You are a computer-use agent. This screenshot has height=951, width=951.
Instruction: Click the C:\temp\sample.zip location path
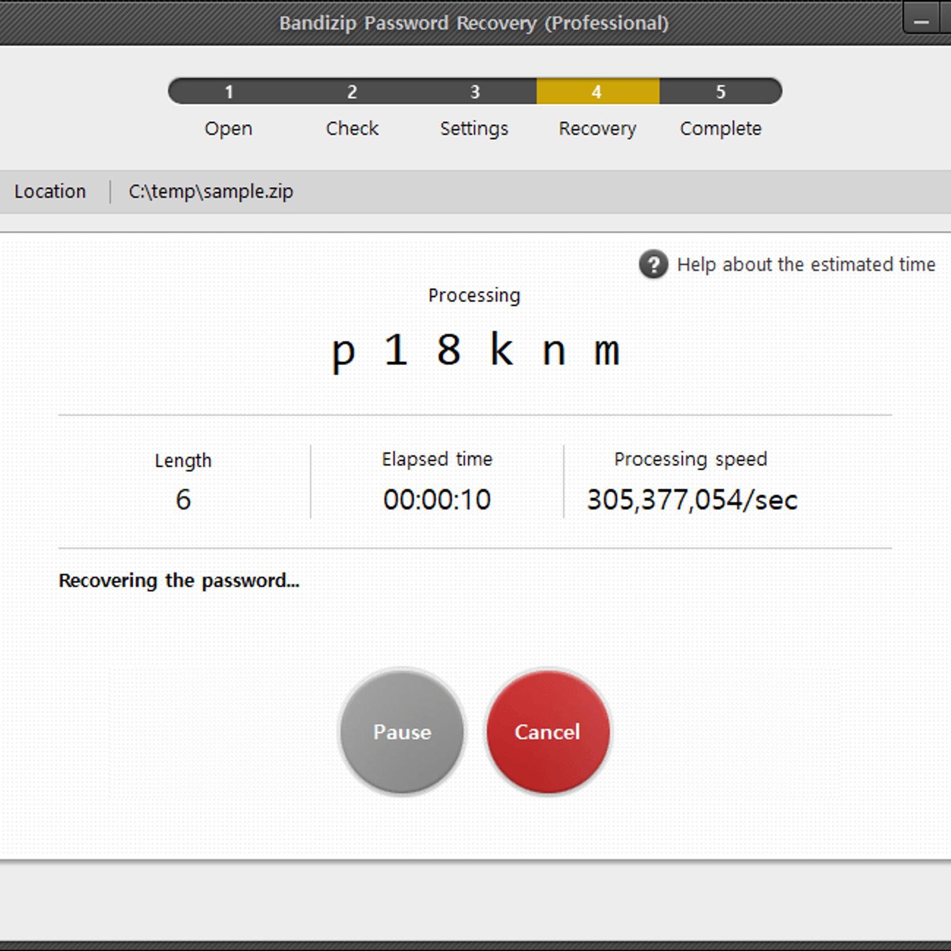point(211,191)
